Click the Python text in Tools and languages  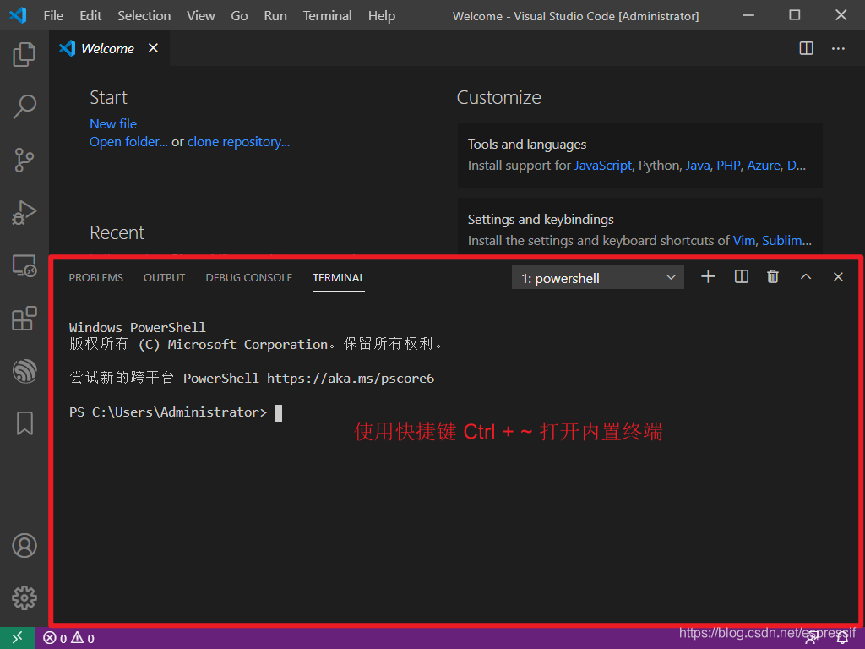point(659,166)
